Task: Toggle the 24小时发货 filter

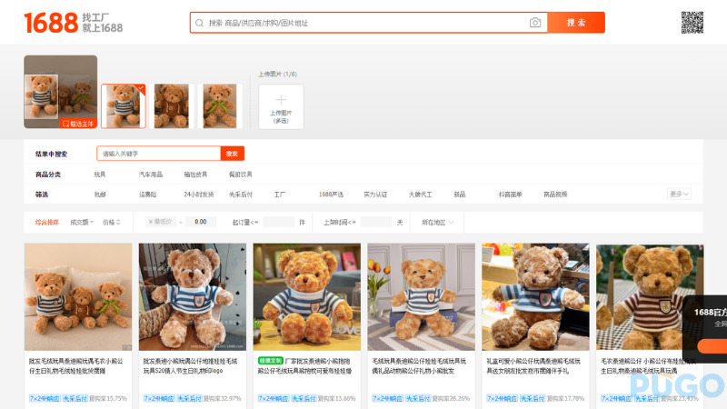Action: point(198,195)
